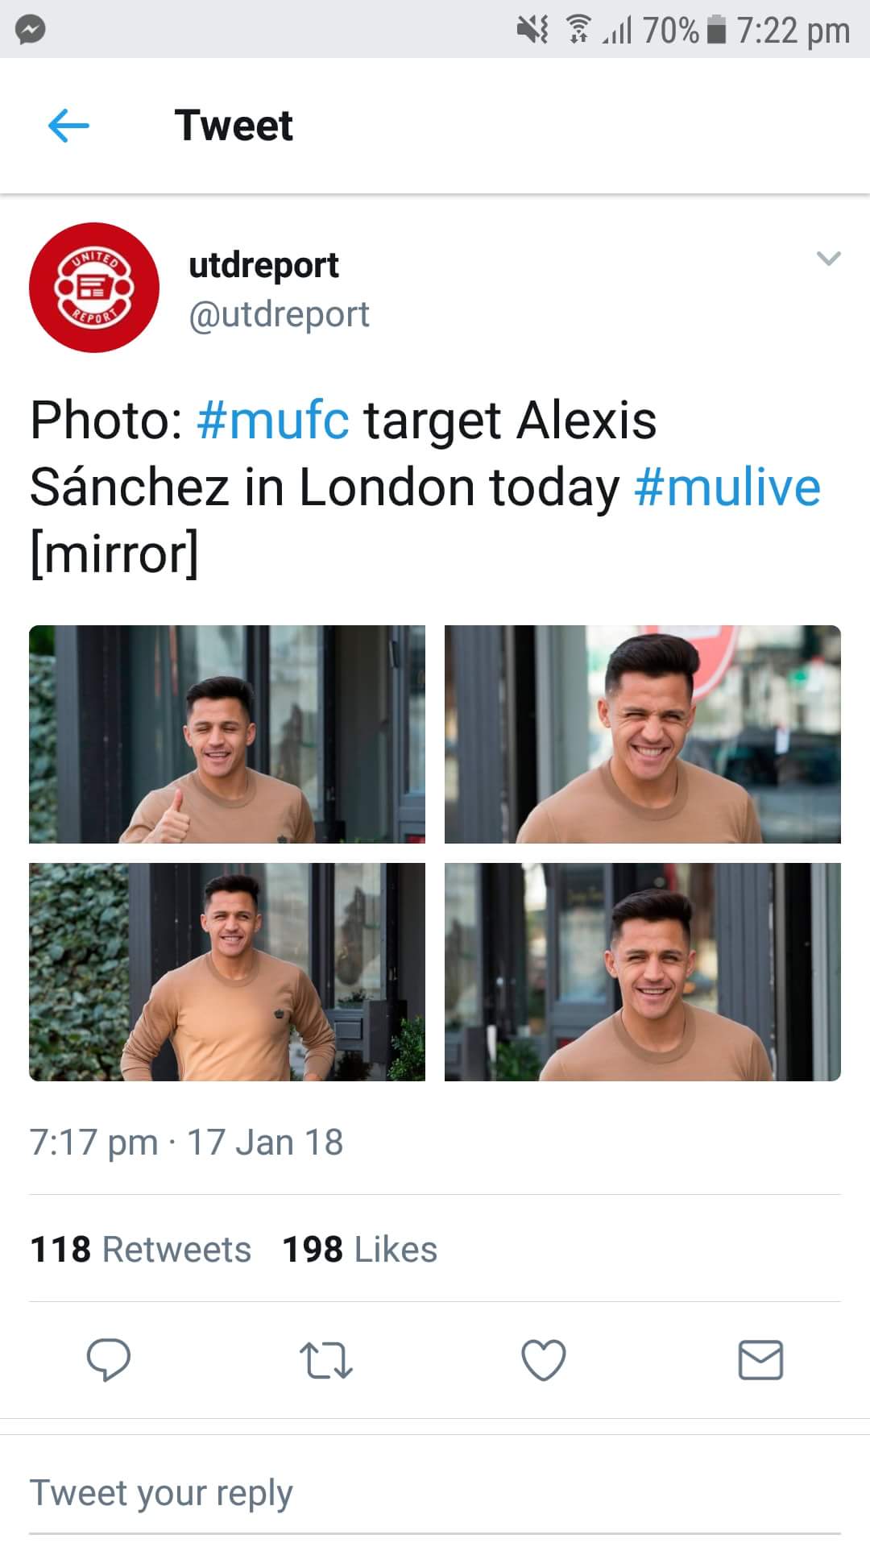Viewport: 870px width, 1547px height.
Task: Open the #mulive hashtag link
Action: point(727,488)
